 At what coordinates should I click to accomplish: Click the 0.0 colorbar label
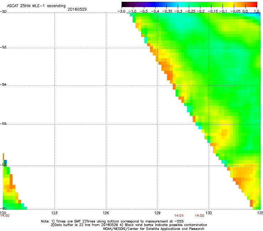245,11
